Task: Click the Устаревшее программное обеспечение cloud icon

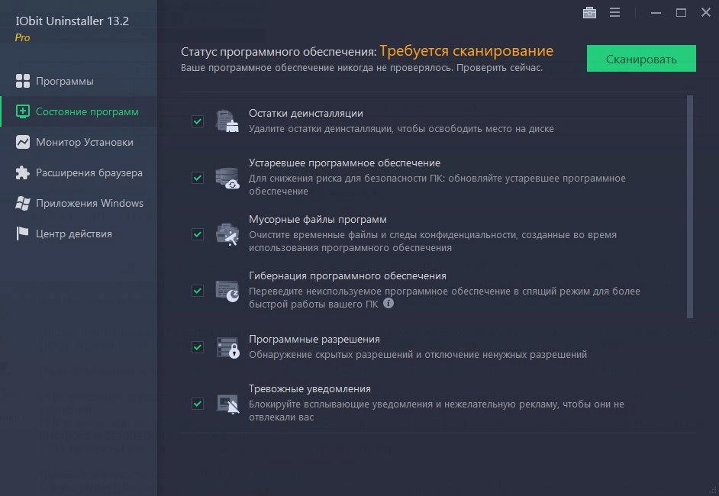Action: (x=227, y=178)
